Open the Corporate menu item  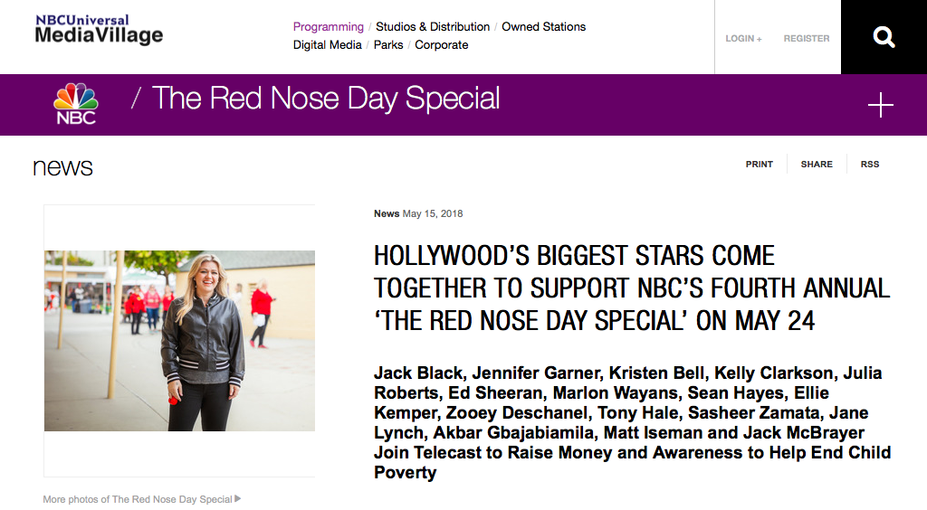[x=442, y=45]
